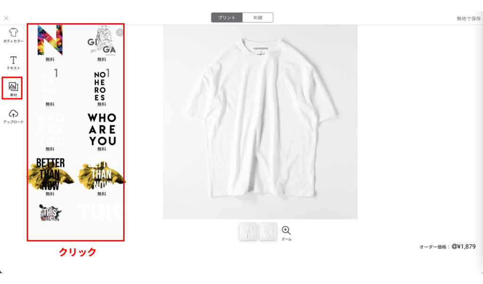Image resolution: width=483 pixels, height=284 pixels.
Task: Select the black WHO ARE YOU design
Action: (102, 129)
